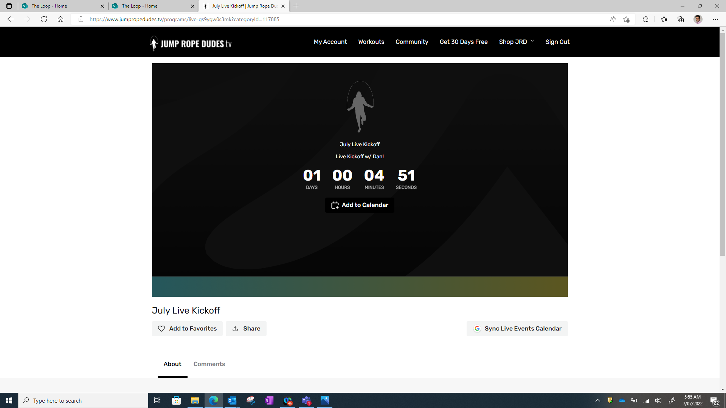Open the Workouts menu item

(x=371, y=42)
